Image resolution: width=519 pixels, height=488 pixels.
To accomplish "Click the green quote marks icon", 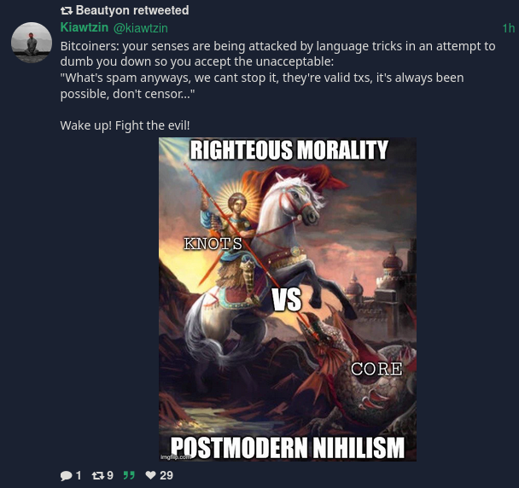I will pos(129,475).
